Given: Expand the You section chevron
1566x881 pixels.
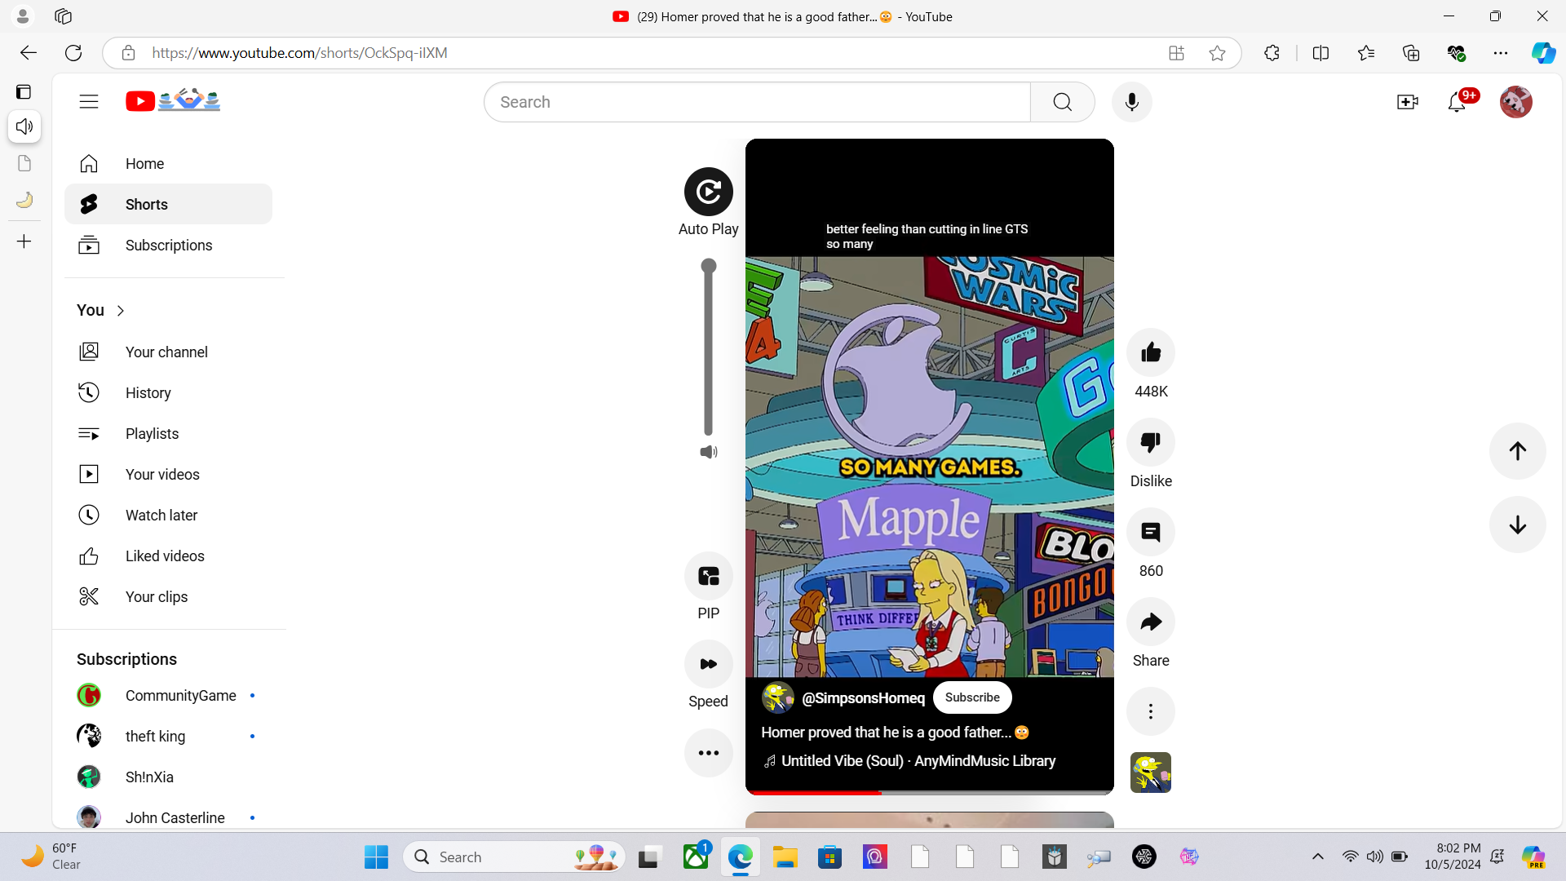Looking at the screenshot, I should pyautogui.click(x=121, y=311).
